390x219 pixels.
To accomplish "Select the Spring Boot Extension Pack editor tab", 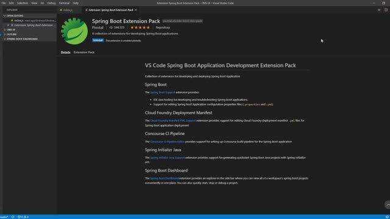I will click(111, 10).
